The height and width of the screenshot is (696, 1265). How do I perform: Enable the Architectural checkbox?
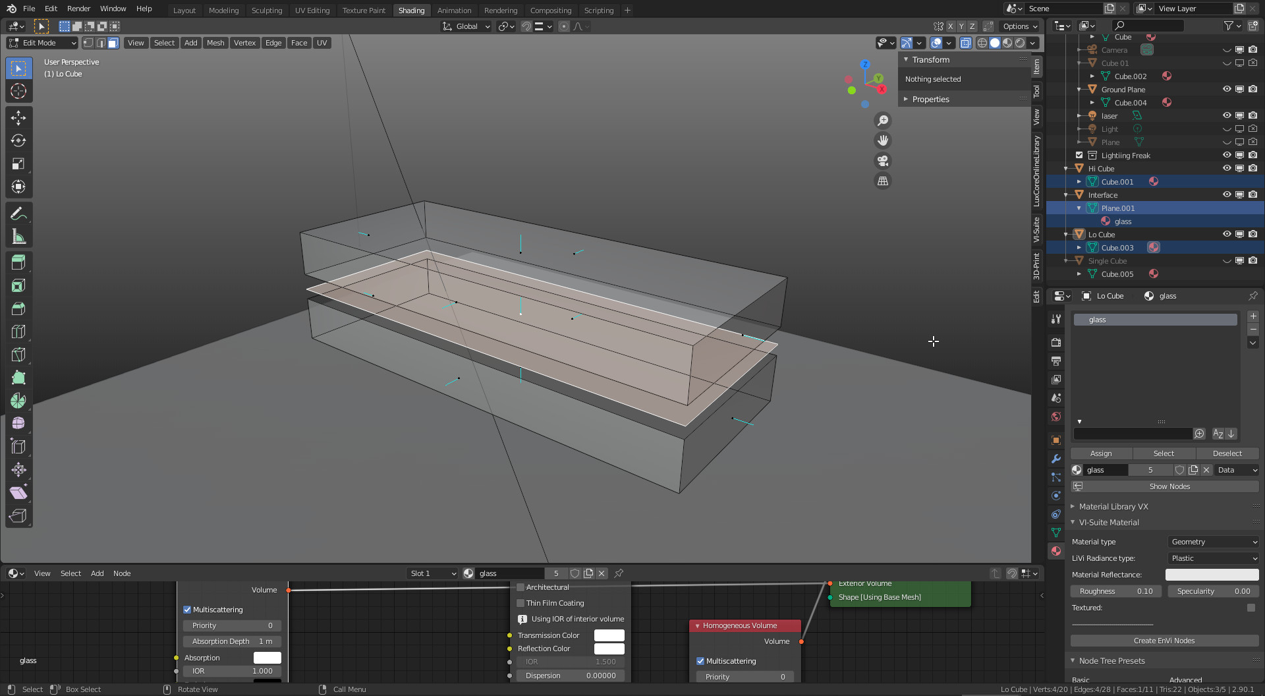[520, 587]
